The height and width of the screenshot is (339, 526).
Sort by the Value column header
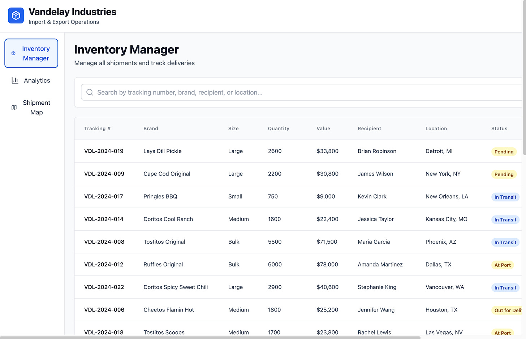pos(323,129)
